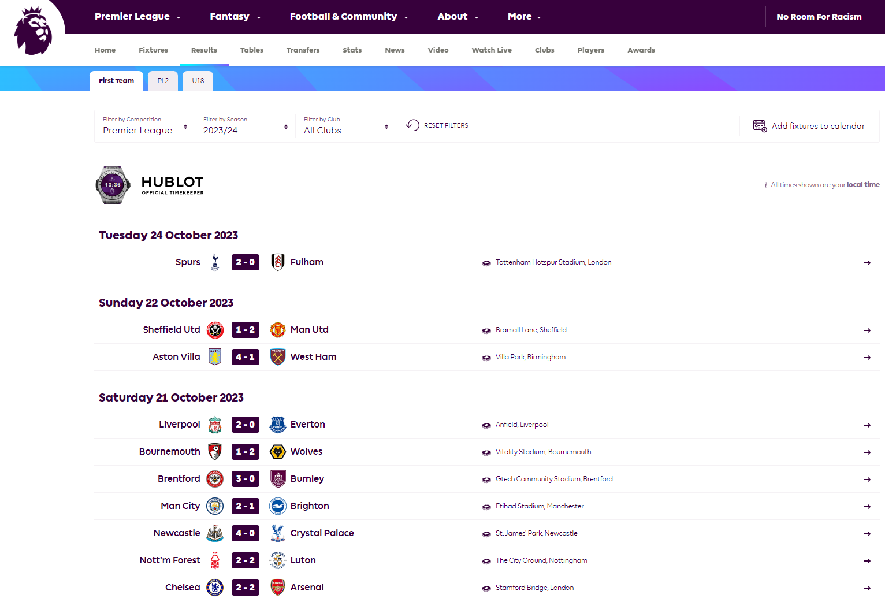Click the Chelsea club crest
885x602 pixels.
tap(215, 588)
